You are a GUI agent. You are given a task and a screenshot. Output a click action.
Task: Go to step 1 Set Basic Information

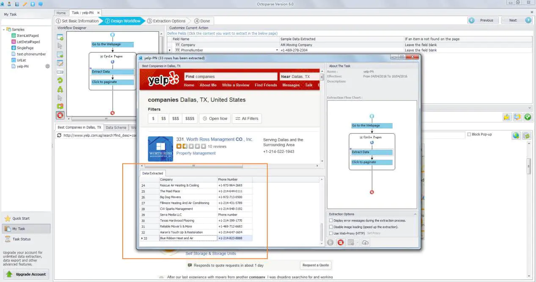[x=77, y=21]
